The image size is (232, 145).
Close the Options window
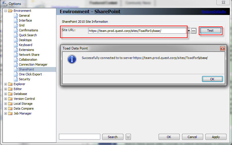pos(223,2)
